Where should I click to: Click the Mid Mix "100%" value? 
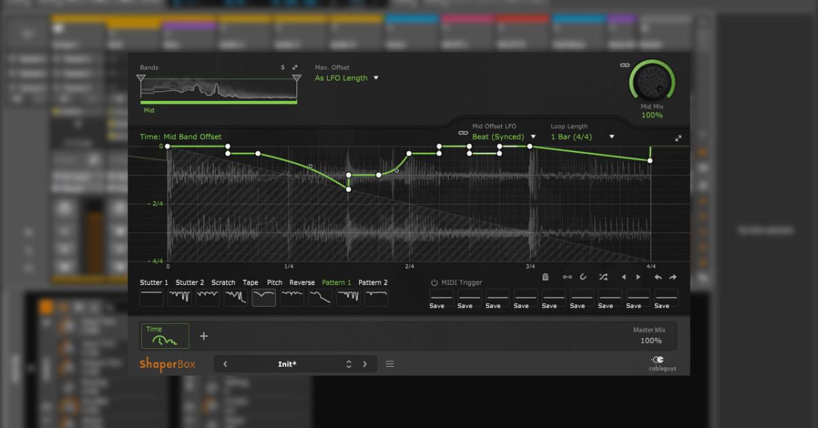pos(652,115)
